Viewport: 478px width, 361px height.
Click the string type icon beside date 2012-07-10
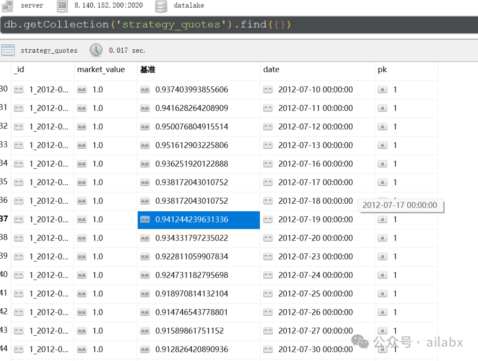point(268,90)
